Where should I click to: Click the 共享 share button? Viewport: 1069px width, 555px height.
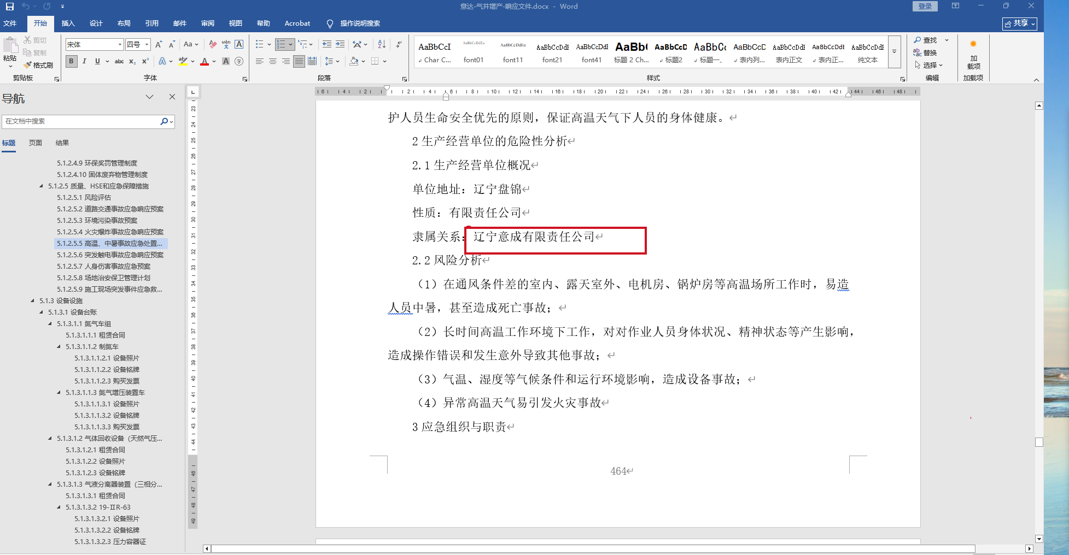(x=1019, y=23)
